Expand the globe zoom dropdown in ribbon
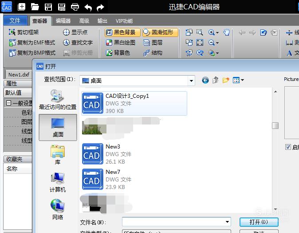 tap(217, 53)
